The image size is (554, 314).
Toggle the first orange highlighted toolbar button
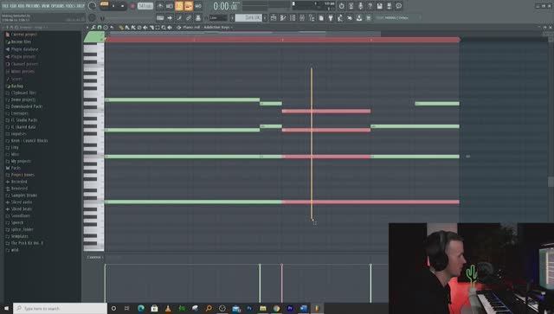(x=179, y=6)
